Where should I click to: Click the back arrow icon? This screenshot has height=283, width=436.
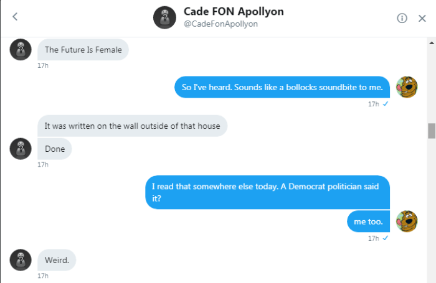pyautogui.click(x=15, y=17)
